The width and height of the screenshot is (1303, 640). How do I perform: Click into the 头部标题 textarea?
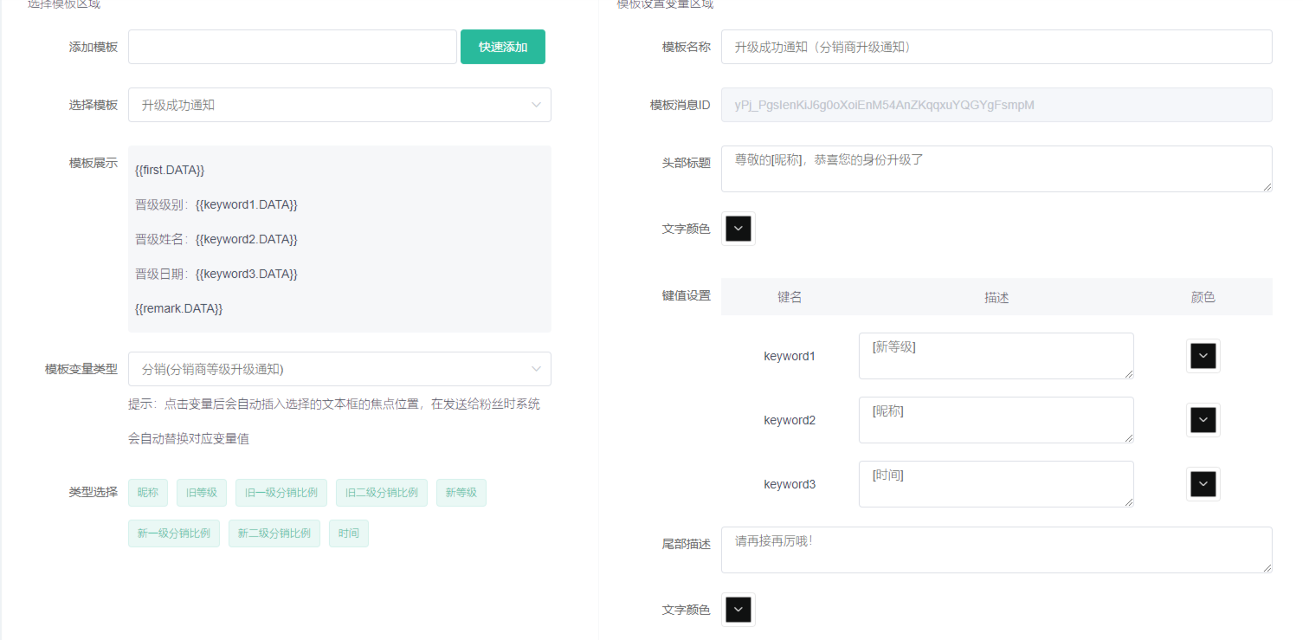[996, 169]
